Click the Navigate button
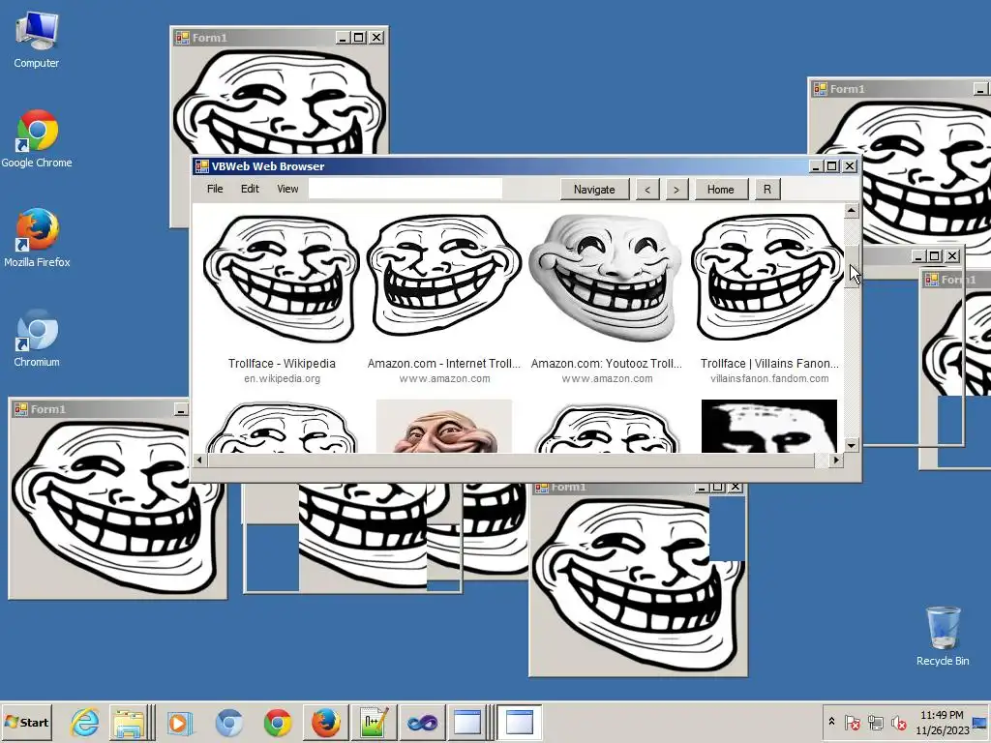 [594, 189]
